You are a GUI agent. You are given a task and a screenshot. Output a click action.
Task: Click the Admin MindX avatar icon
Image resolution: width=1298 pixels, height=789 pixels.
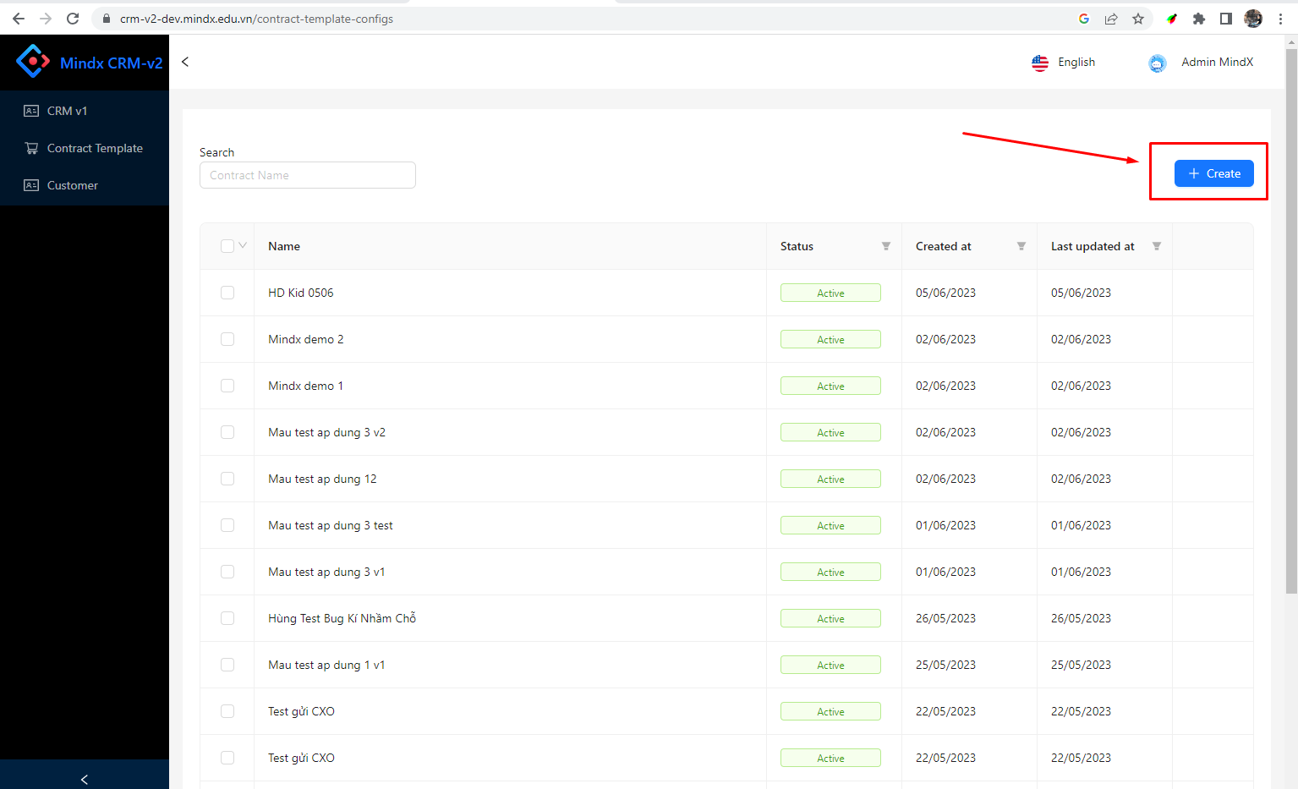1157,63
